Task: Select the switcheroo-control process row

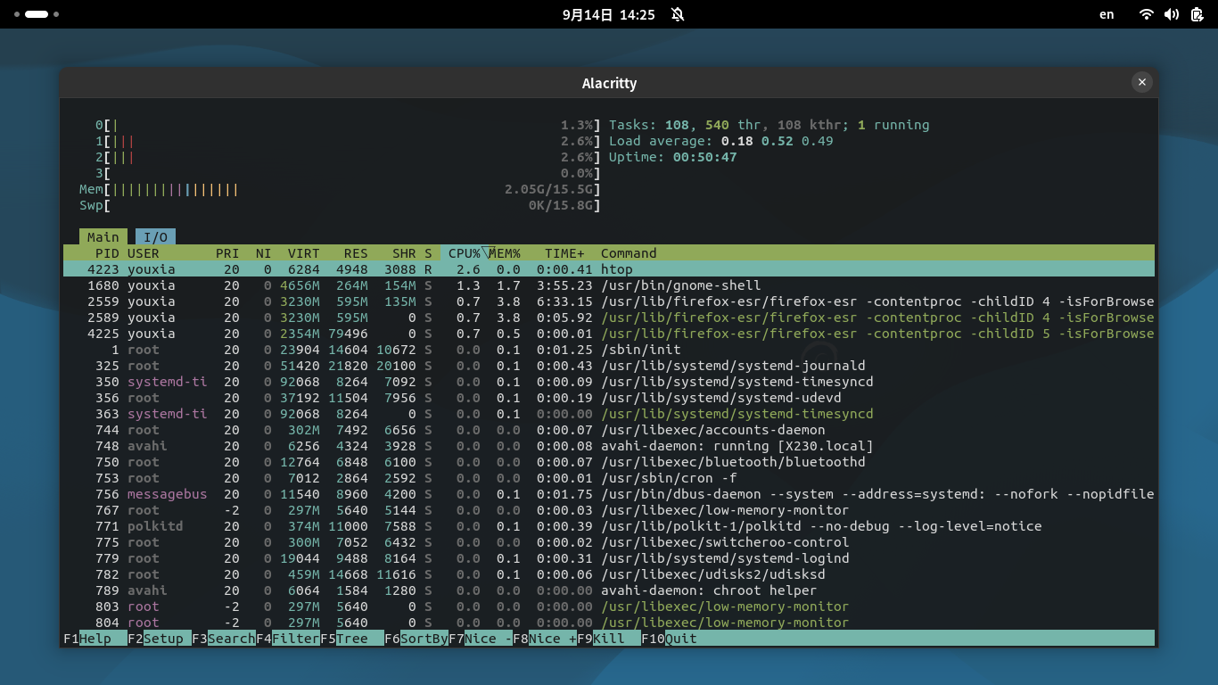Action: (609, 542)
